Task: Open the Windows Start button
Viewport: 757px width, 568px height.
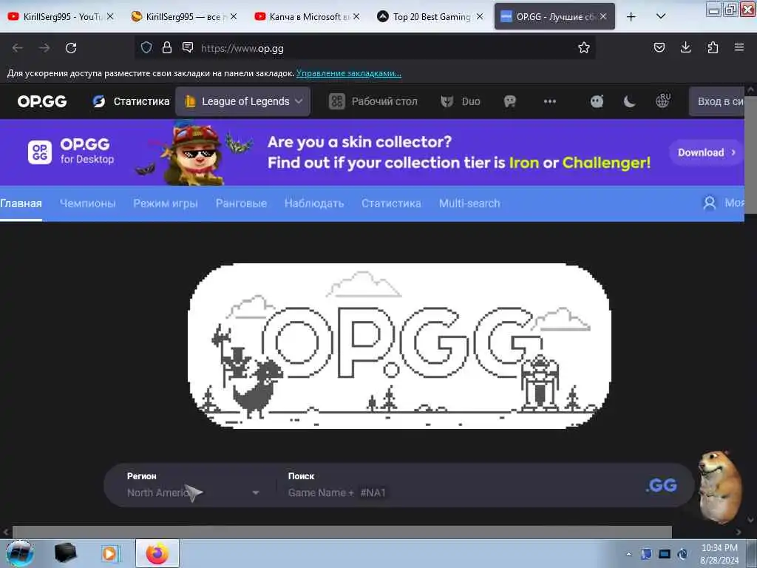Action: 20,553
